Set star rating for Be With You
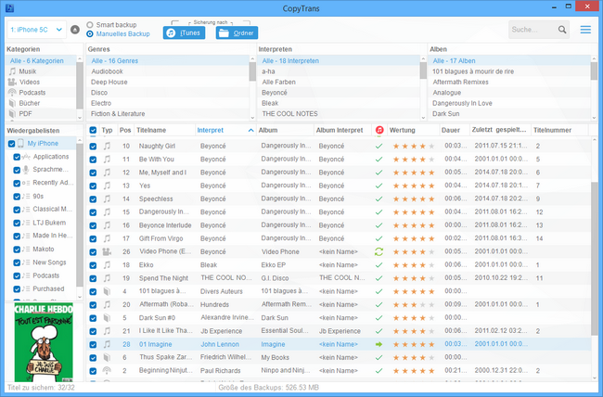Viewport: 603px width, 397px height. pos(414,160)
